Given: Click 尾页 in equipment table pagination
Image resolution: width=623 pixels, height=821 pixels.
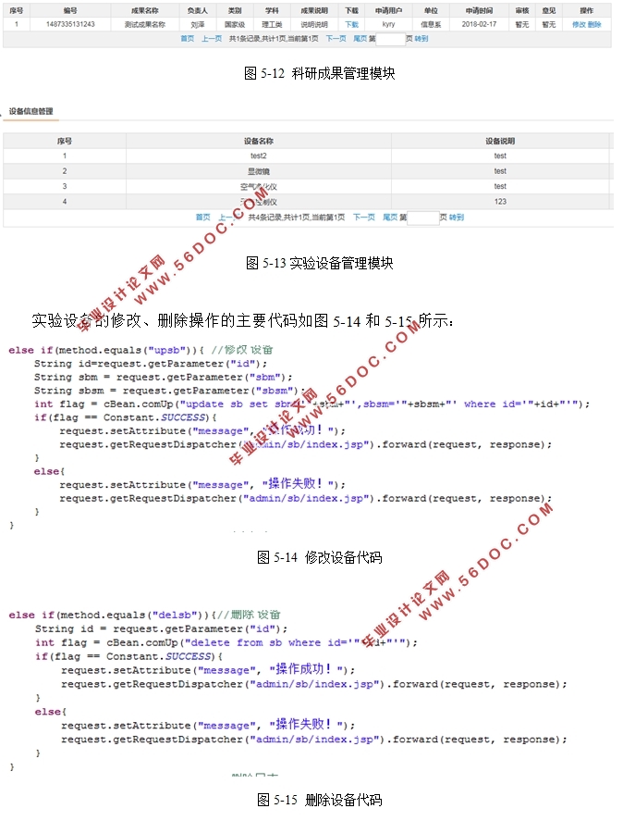Looking at the screenshot, I should coord(390,218).
